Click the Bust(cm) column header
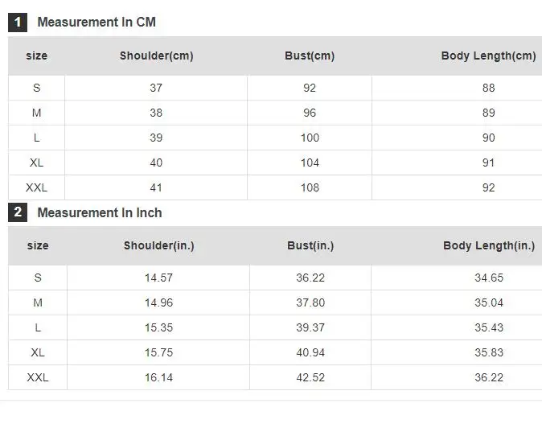Screen dimensions: 542x432 coord(310,56)
